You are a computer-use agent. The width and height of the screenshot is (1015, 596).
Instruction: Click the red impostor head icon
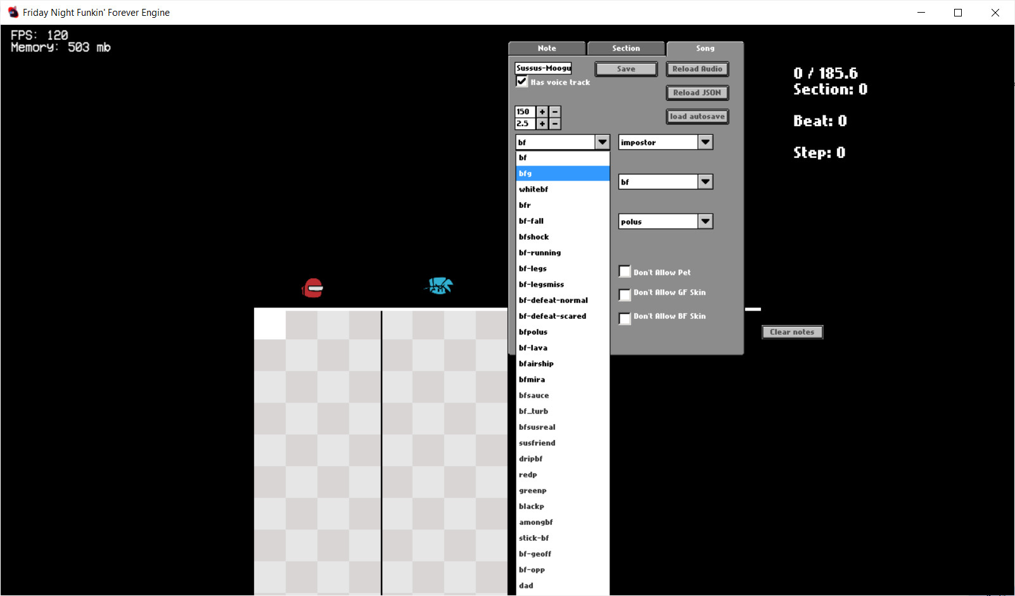point(312,288)
